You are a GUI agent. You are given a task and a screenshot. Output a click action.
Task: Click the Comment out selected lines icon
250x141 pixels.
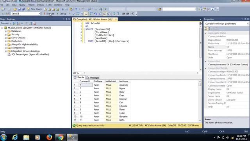[x=114, y=14]
